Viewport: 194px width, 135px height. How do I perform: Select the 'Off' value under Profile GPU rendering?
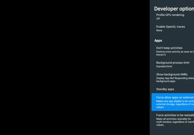[x=158, y=19]
